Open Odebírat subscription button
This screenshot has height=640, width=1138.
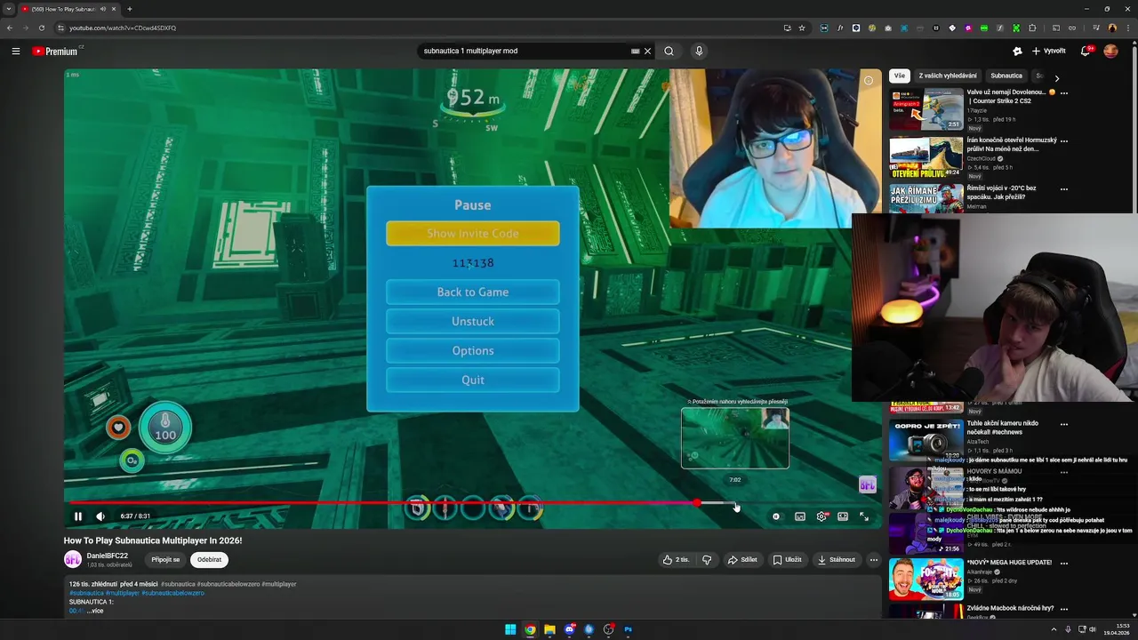point(209,560)
